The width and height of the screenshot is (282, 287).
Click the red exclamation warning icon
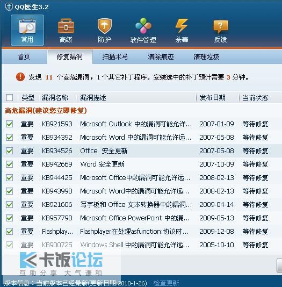20,77
